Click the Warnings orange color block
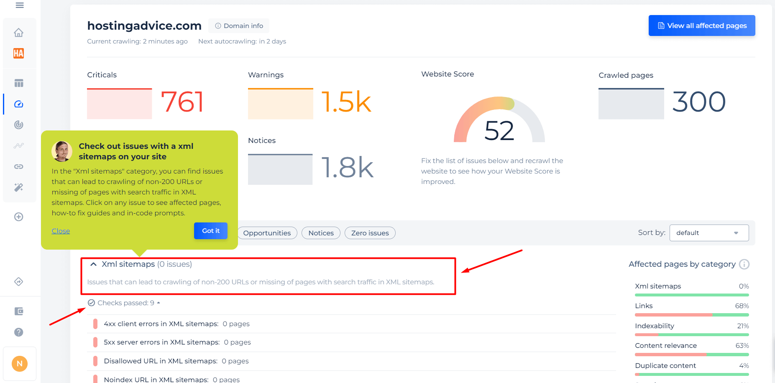This screenshot has width=775, height=383. click(x=280, y=104)
